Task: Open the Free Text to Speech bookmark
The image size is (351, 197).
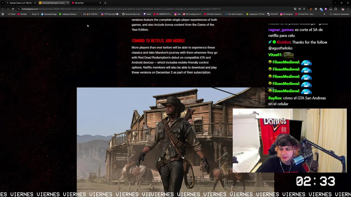Action: [234, 14]
